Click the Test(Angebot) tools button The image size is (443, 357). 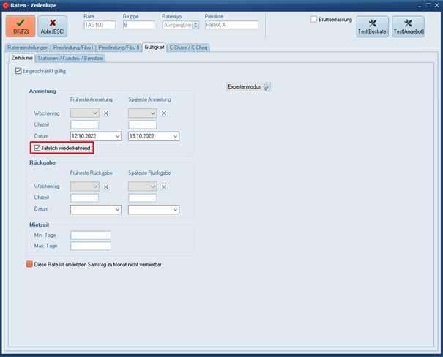tap(408, 27)
